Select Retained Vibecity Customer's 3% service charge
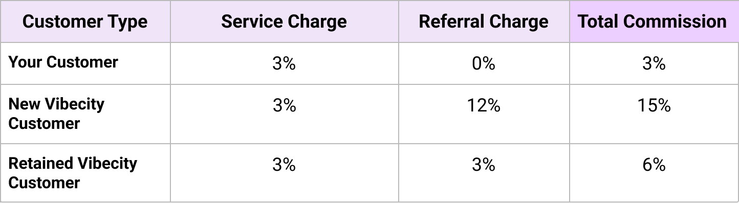Screen dimensions: 739x203 pos(285,173)
